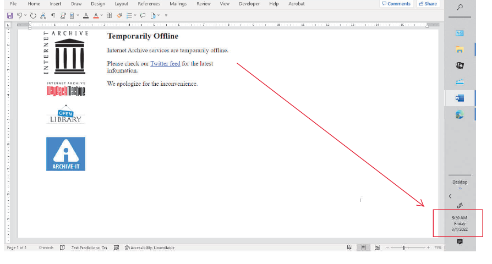This screenshot has height=264, width=492.
Task: Click the Redo circular arrow icon
Action: pos(33,15)
